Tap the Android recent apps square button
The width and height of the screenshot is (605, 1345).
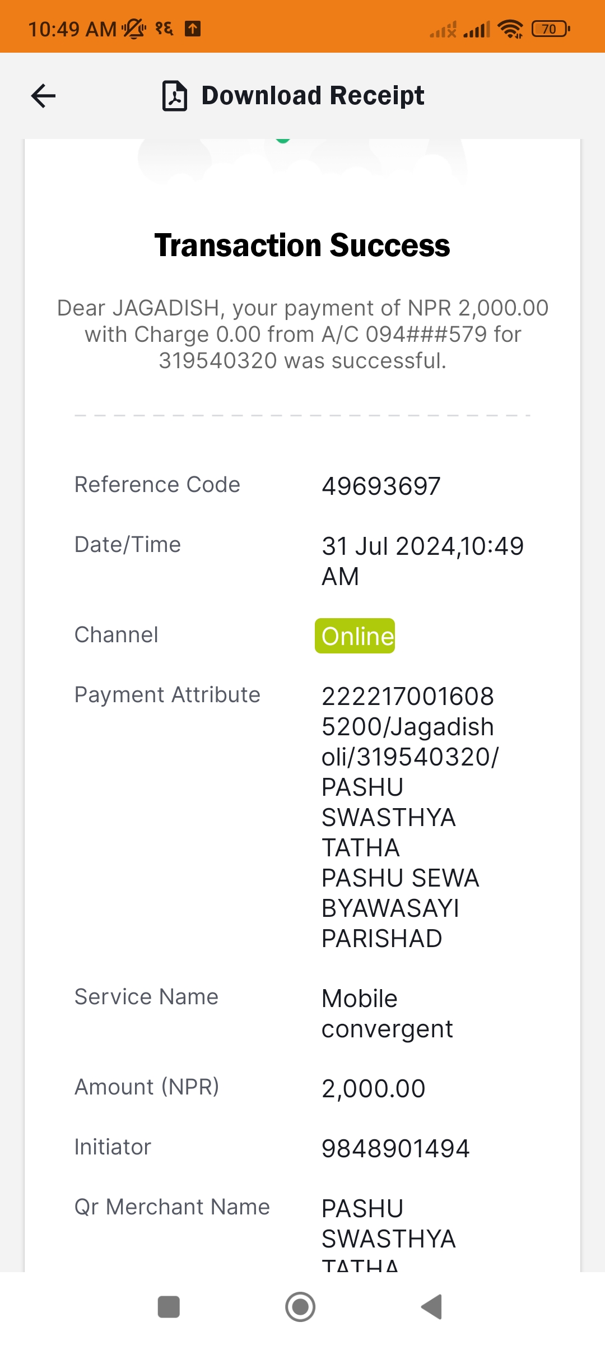pos(169,1307)
